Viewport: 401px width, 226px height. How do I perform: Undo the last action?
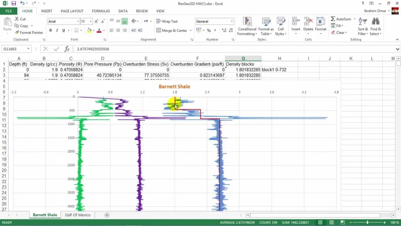tap(23, 3)
